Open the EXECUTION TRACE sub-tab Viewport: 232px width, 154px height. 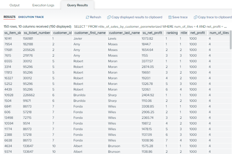pyautogui.click(x=31, y=17)
